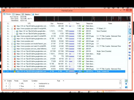Screen dimensions: 134x100
Task: Open Condition dropdown of rule 1
Action: [35, 84]
